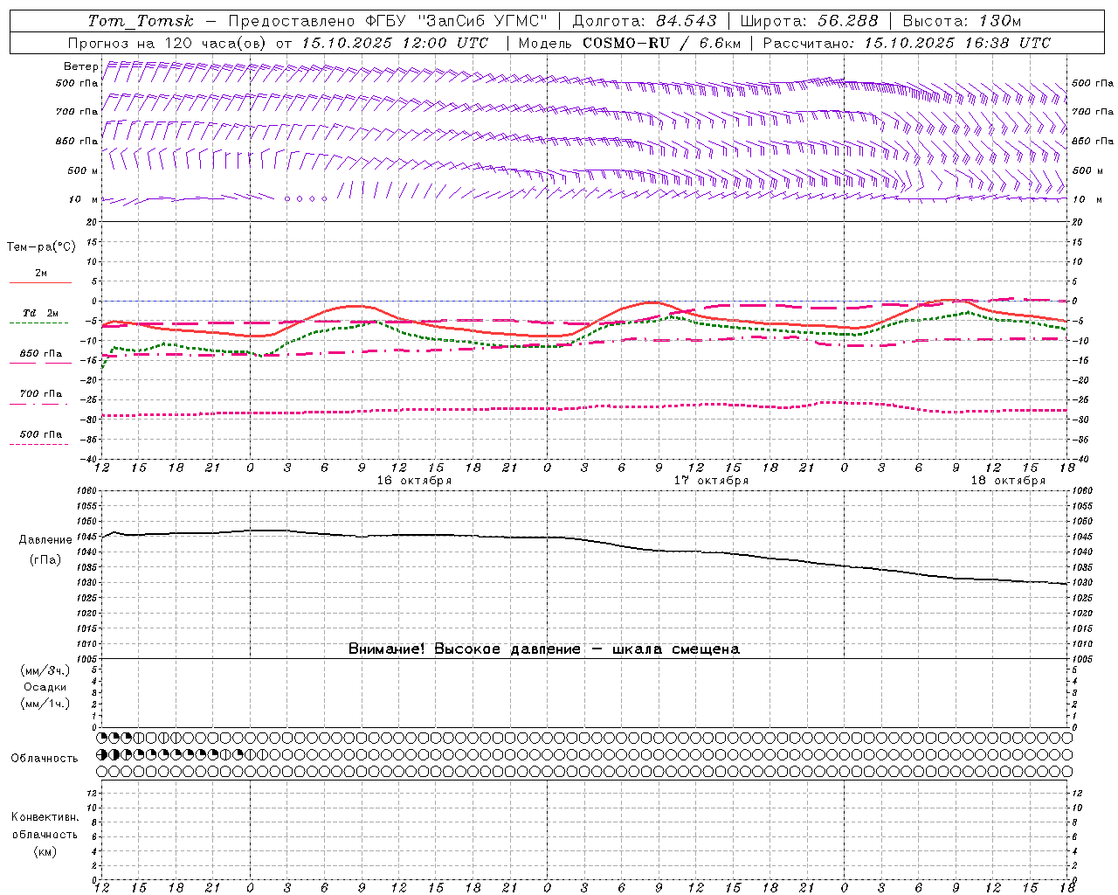Click the dashed line sample under Td 2м
This screenshot has height=895, width=1118.
39,323
